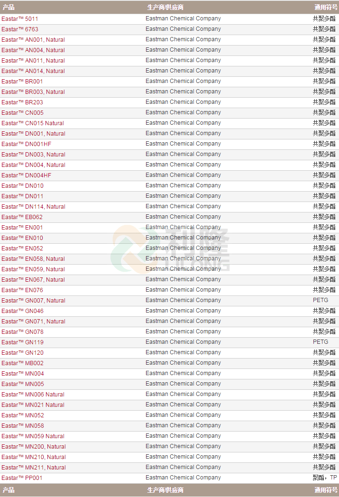This screenshot has height=497, width=339.
Task: Open Eastar™ DN001HF product link
Action: click(x=27, y=144)
